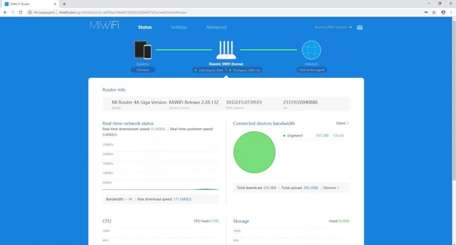Click the 'Click to test speed' button
Screen dimensions: 456x245
click(x=312, y=70)
